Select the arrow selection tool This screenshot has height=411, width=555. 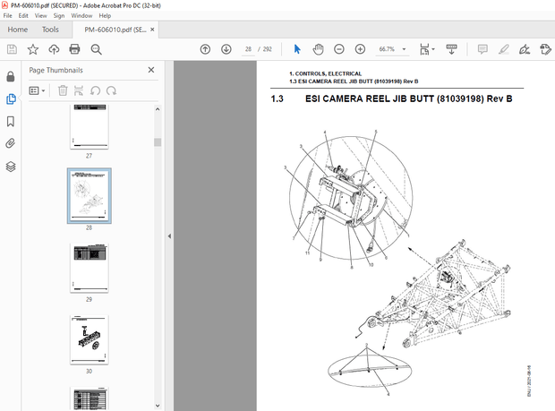click(297, 49)
